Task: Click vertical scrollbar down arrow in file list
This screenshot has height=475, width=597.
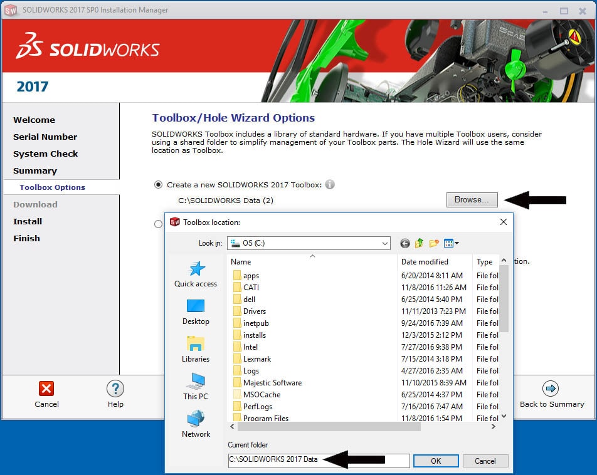Action: [x=504, y=416]
